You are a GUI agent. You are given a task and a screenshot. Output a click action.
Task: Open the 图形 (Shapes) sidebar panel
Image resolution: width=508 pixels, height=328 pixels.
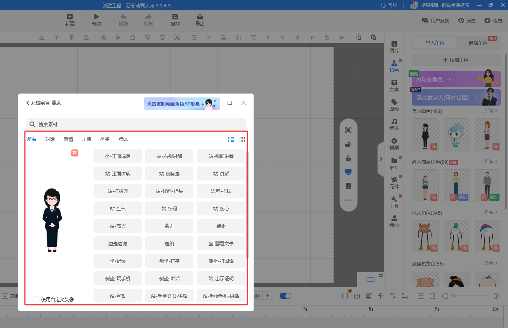click(x=394, y=105)
